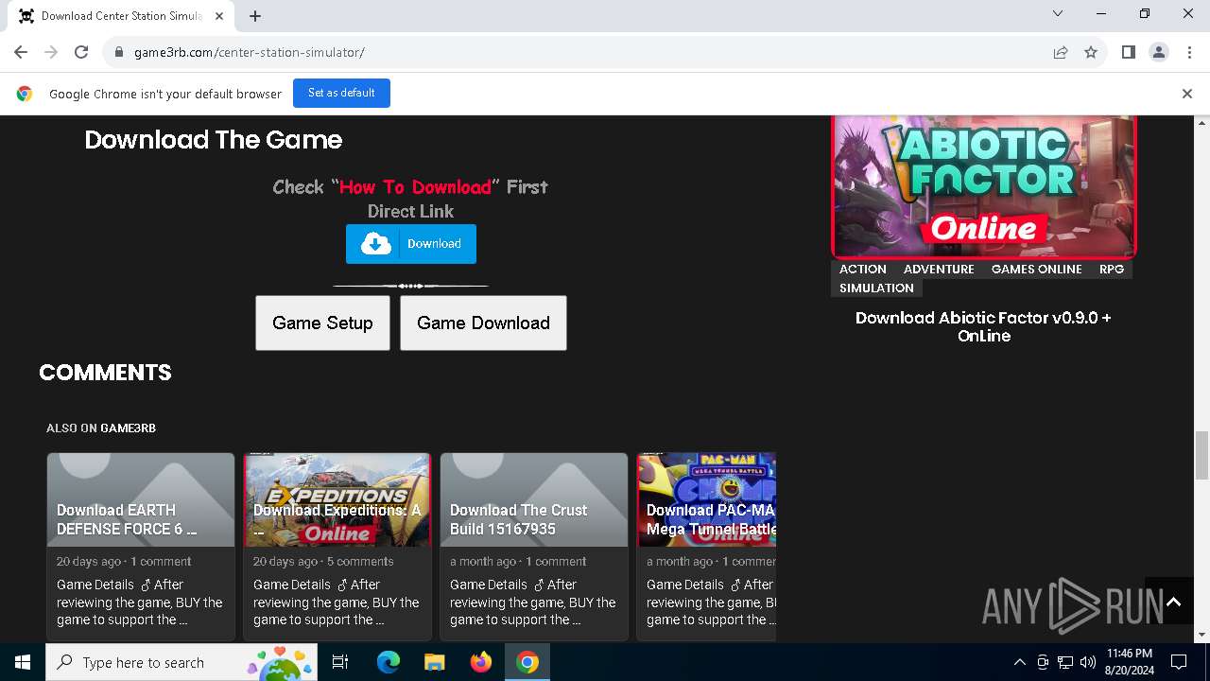Select Chrome icon on taskbar

coord(527,662)
